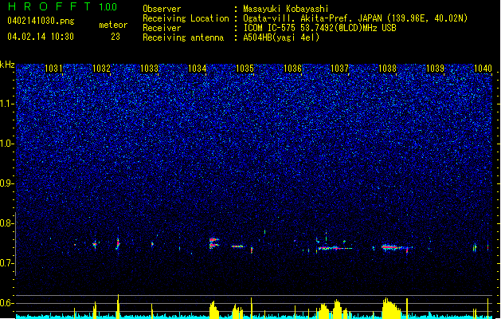Click the 0.6 frequency axis label
Viewport: 501px width, 319px height.
tap(7, 303)
